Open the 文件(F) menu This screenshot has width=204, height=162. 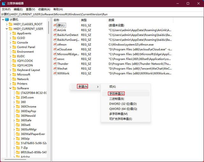(6, 9)
